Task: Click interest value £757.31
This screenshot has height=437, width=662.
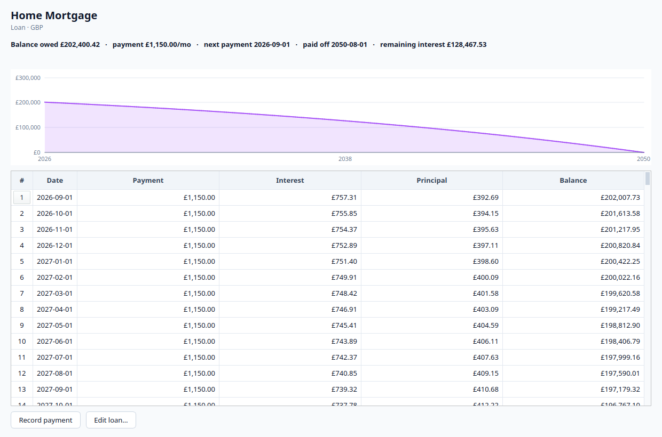Action: [344, 198]
